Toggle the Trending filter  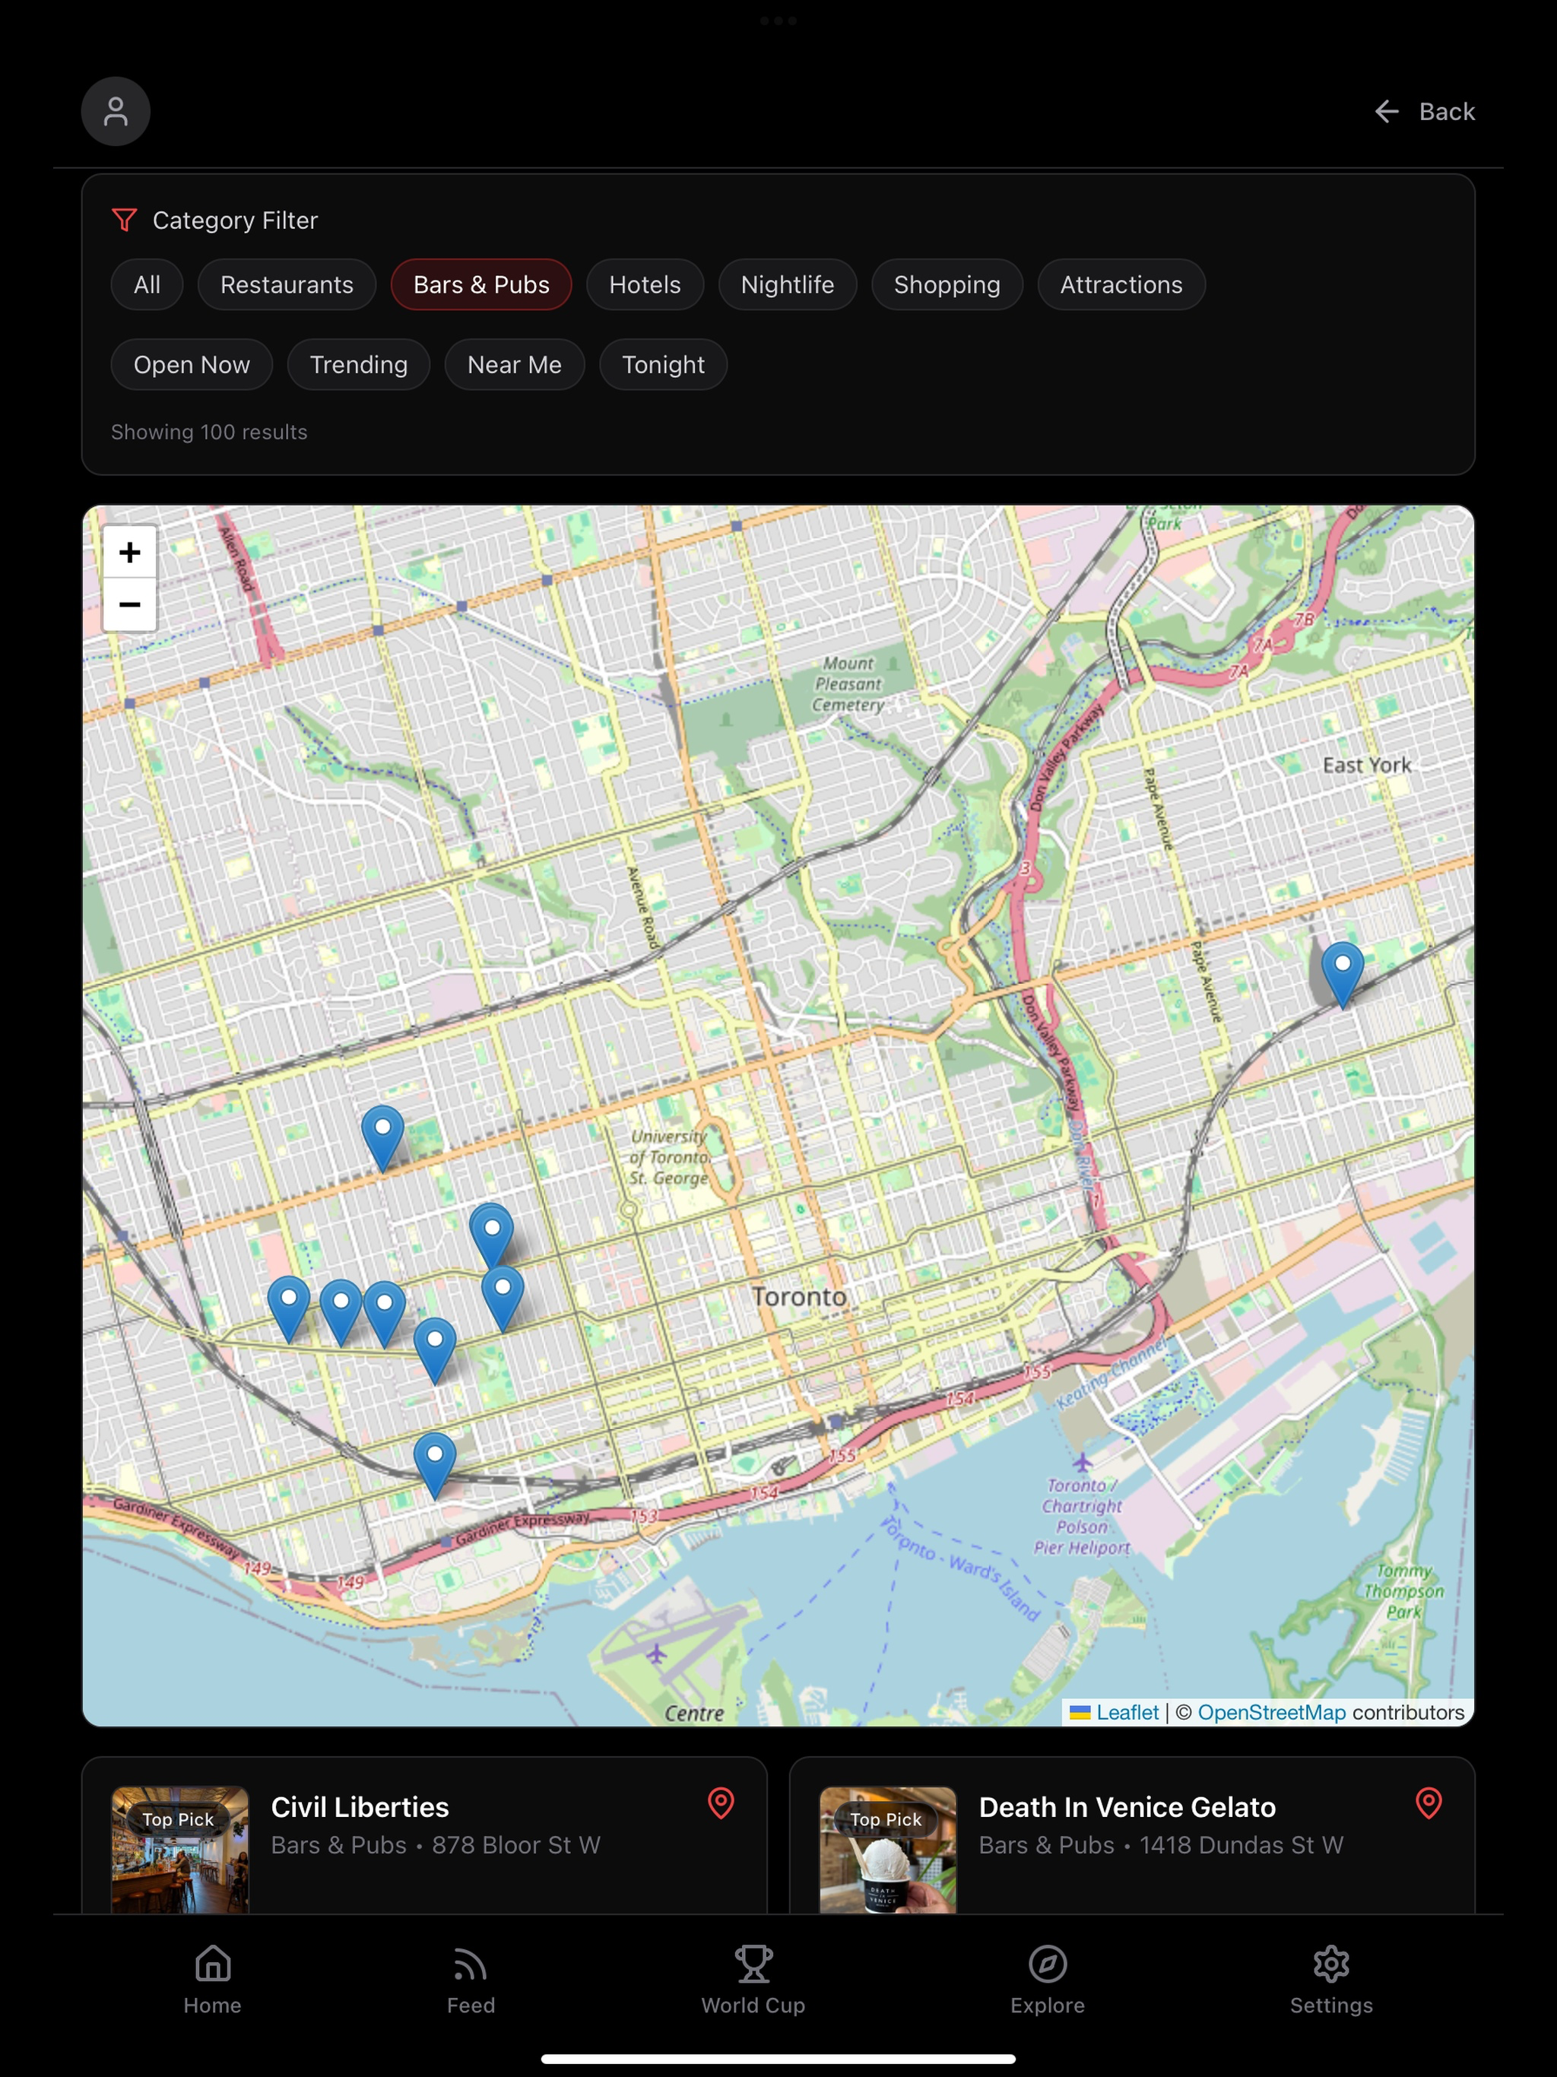pos(359,364)
